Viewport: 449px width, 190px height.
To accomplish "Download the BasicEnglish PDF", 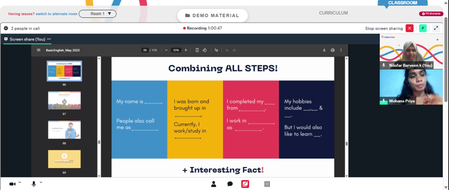I will (324, 50).
